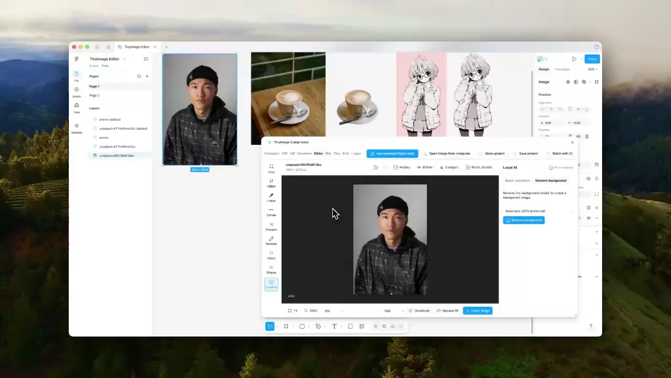Select the Retouch tool
Viewport: 671px width, 378px height.
[x=271, y=240]
